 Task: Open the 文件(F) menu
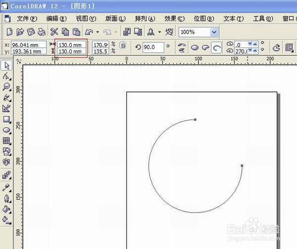tap(27, 19)
